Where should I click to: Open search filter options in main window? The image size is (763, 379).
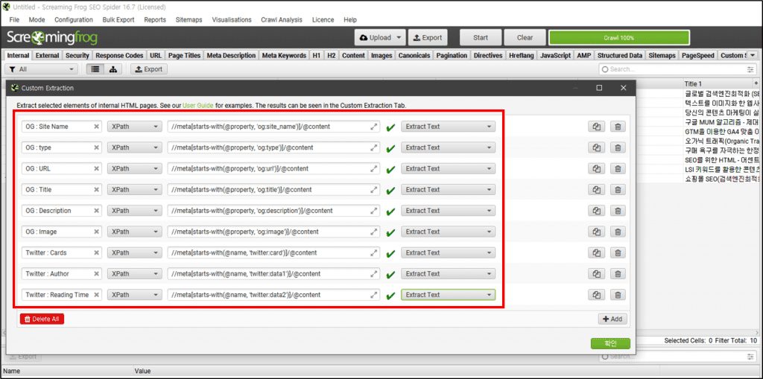(x=751, y=69)
